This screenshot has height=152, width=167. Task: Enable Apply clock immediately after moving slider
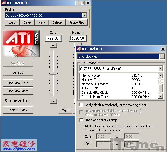pyautogui.click(x=81, y=105)
